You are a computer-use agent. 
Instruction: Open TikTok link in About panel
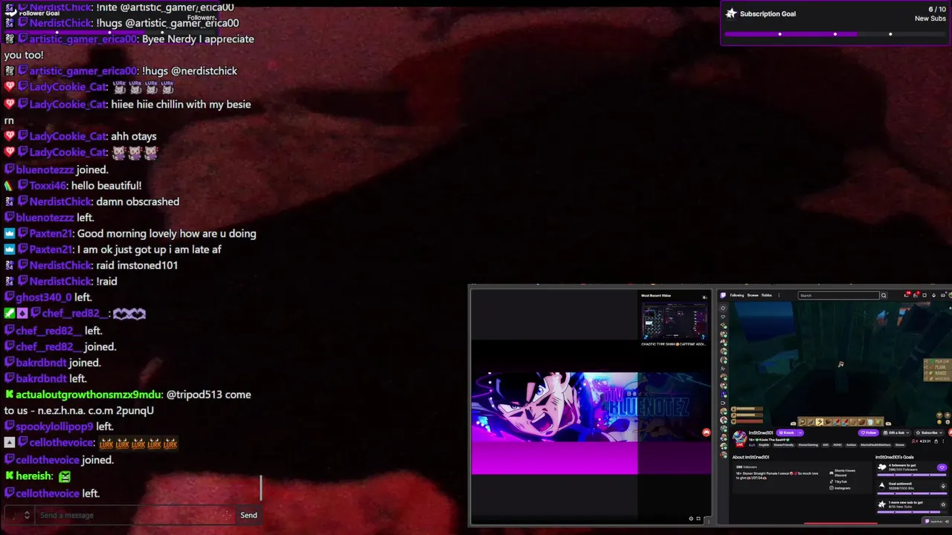coord(838,481)
